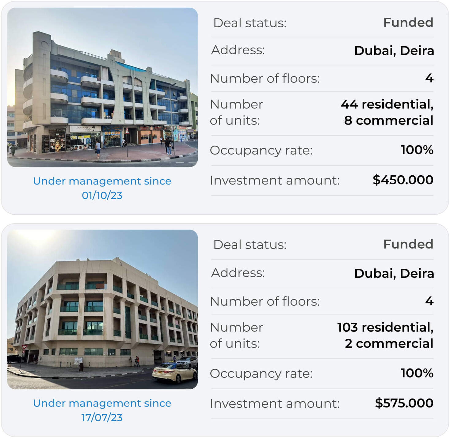
Task: Click "Deal status" label in the 01/10/23 card
Action: [x=250, y=23]
